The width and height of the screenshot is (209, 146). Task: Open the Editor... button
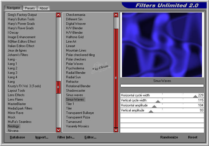coord(90,137)
